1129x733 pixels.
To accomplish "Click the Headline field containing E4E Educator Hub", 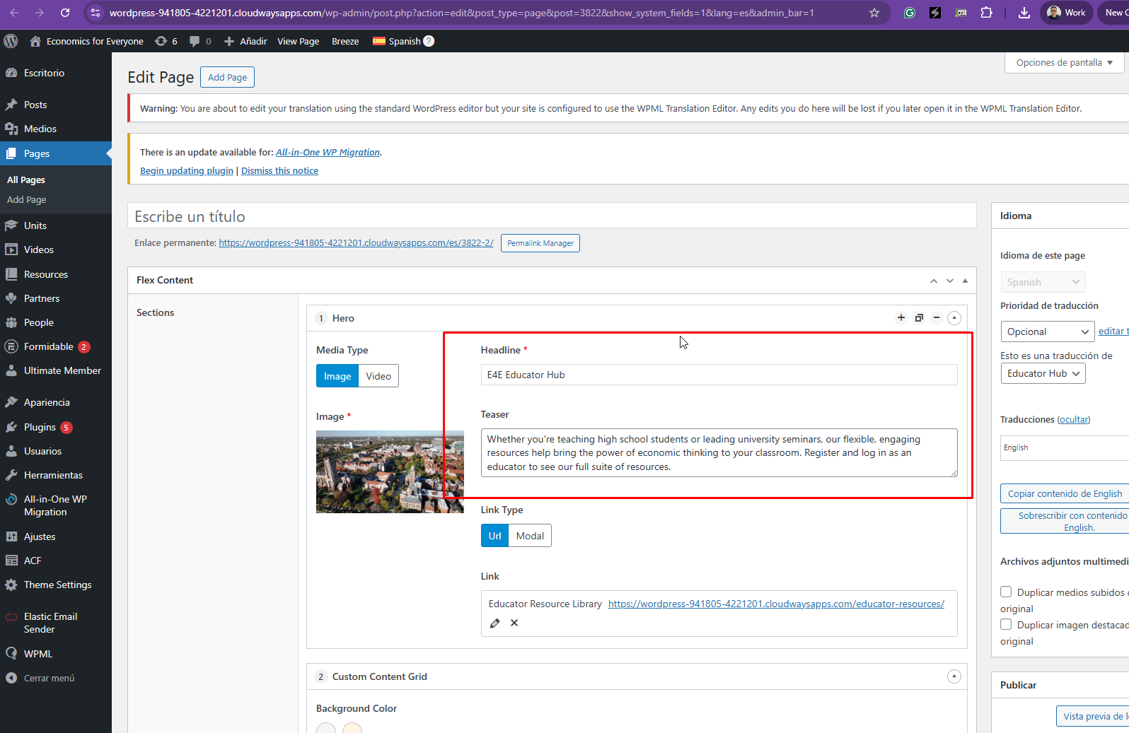I will tap(719, 375).
